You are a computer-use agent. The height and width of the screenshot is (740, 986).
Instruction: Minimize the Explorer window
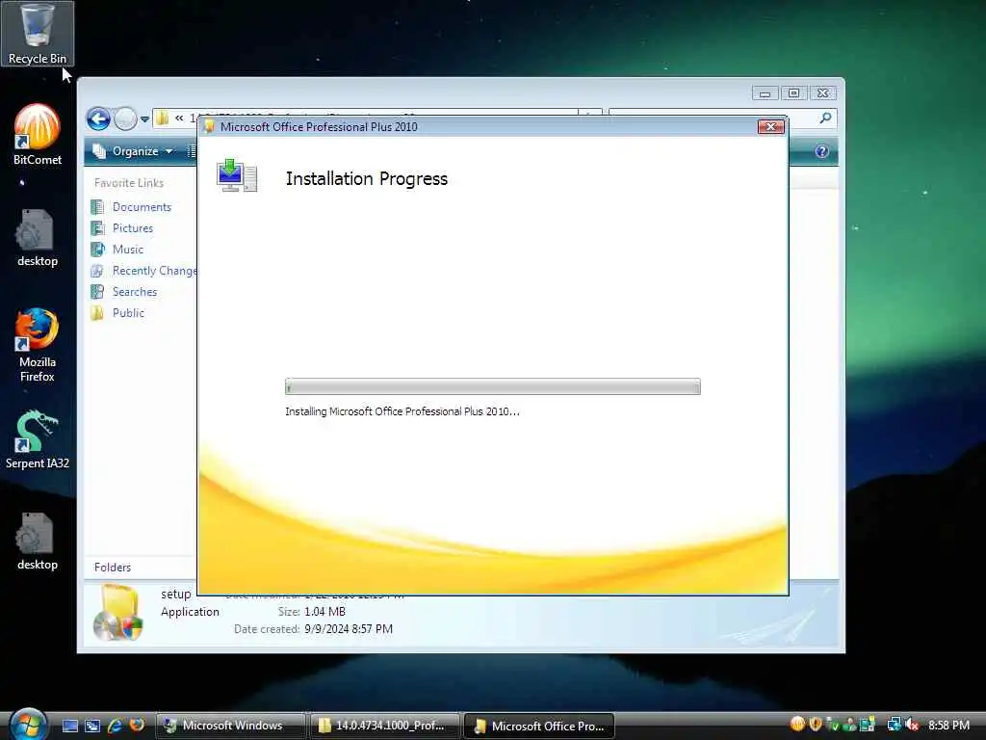765,93
